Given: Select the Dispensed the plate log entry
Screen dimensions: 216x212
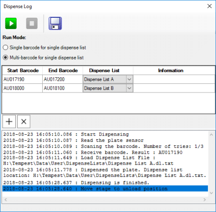Looking at the screenshot, I should coord(105,173).
